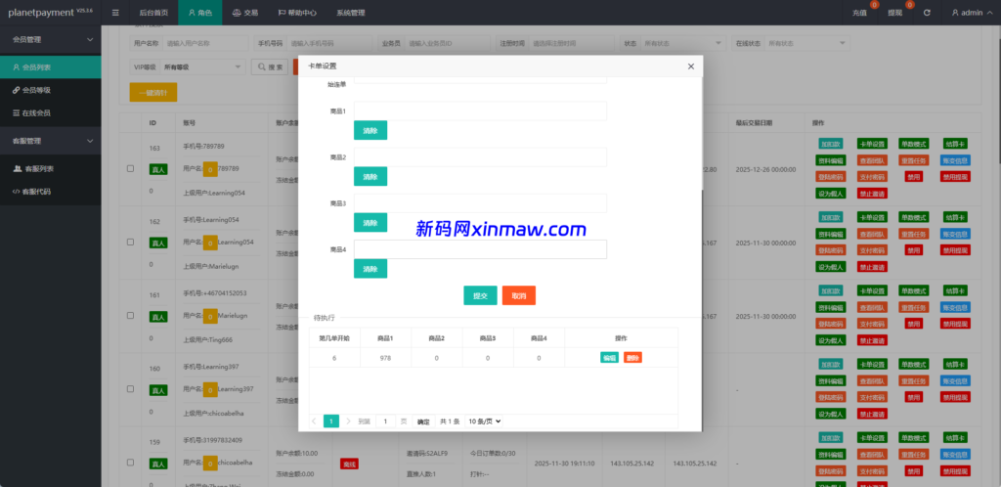Viewport: 1001px width, 487px height.
Task: Open 客服列表 in the sidebar
Action: point(51,169)
